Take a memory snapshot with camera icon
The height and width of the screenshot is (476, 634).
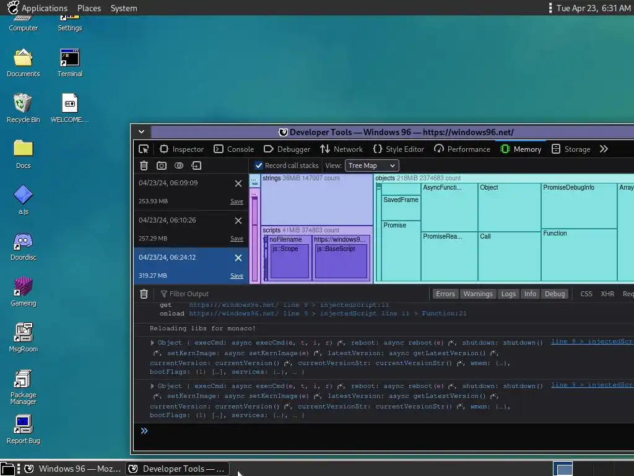click(x=162, y=165)
